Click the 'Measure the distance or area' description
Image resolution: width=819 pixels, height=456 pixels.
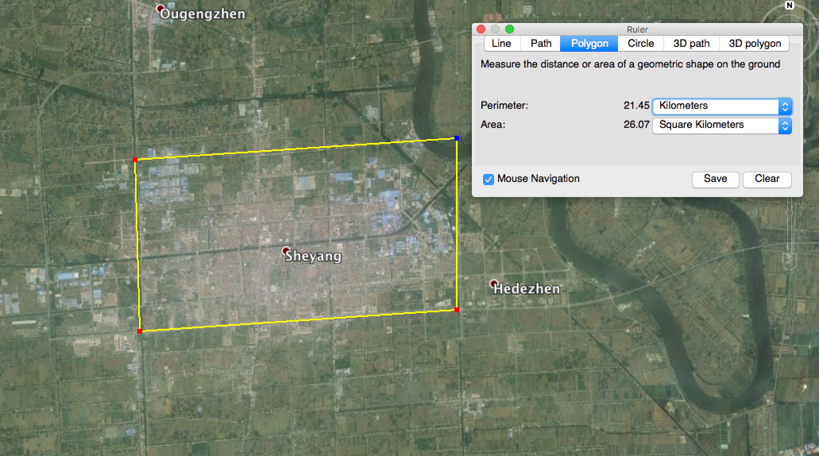(x=630, y=64)
